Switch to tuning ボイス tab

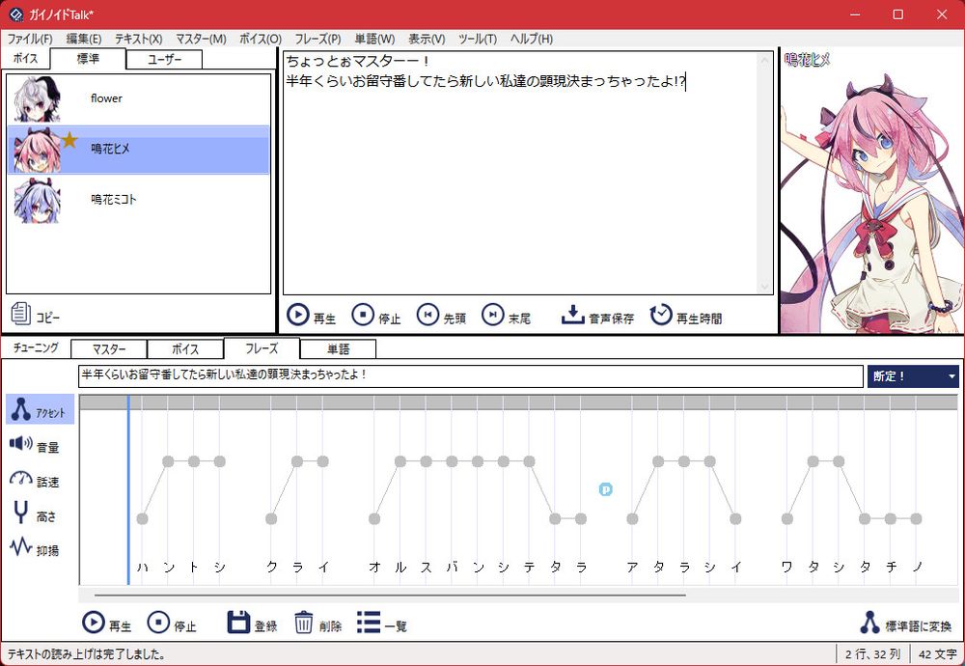click(185, 349)
